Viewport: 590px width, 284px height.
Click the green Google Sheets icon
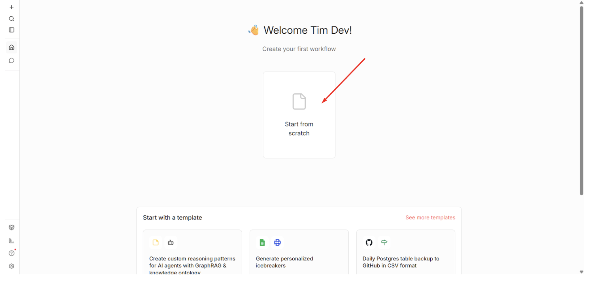pos(262,243)
